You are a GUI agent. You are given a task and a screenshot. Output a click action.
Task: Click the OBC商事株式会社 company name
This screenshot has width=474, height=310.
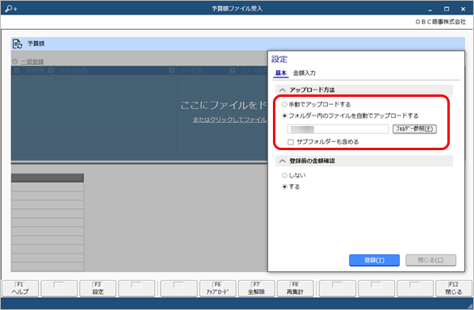coord(440,22)
